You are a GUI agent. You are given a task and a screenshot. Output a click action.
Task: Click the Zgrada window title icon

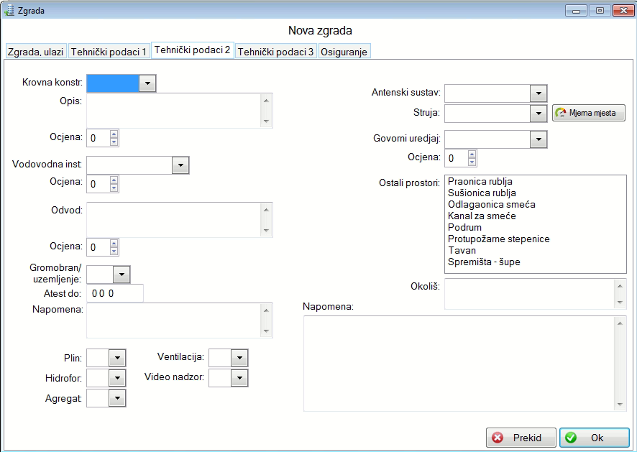[x=10, y=10]
